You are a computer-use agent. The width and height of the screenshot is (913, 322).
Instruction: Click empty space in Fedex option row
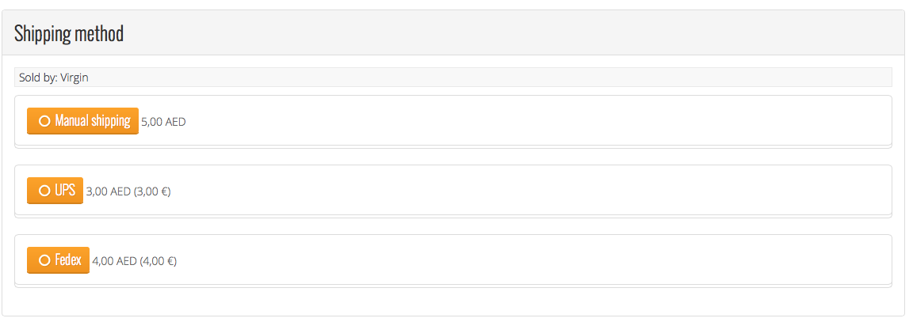coord(515,260)
